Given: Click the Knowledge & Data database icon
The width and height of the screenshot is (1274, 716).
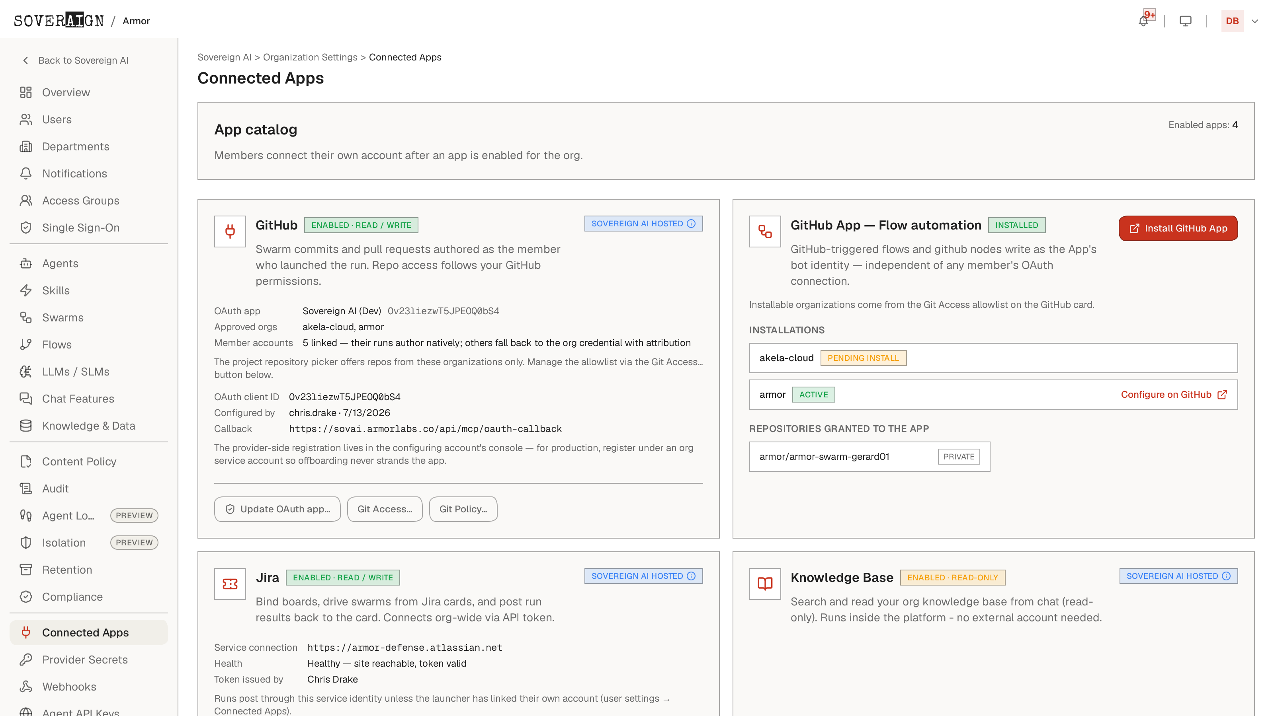Looking at the screenshot, I should (x=26, y=426).
